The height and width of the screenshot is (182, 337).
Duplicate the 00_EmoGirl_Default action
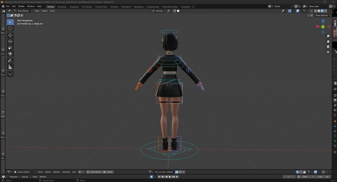click(180, 172)
